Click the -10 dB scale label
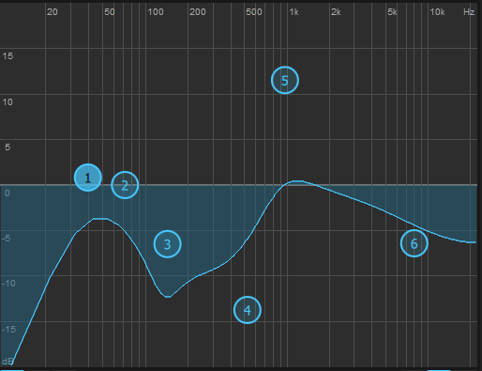The width and height of the screenshot is (482, 371). pyautogui.click(x=8, y=284)
